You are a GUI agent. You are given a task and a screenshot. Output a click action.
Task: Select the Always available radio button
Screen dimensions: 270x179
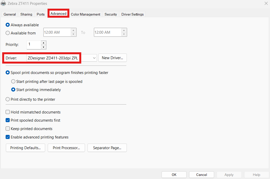tap(8, 25)
